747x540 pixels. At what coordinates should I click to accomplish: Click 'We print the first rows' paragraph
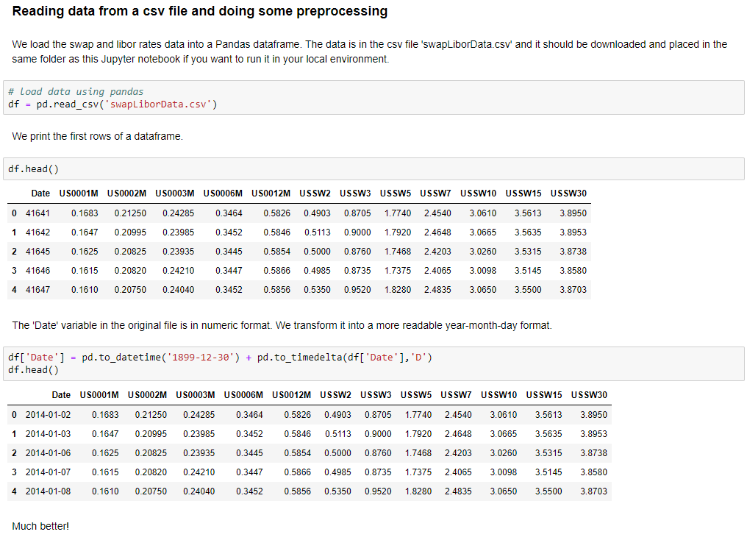click(97, 136)
